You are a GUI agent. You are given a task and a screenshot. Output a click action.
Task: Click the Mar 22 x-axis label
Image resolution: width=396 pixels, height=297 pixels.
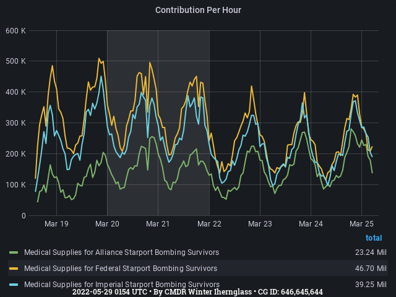(209, 224)
